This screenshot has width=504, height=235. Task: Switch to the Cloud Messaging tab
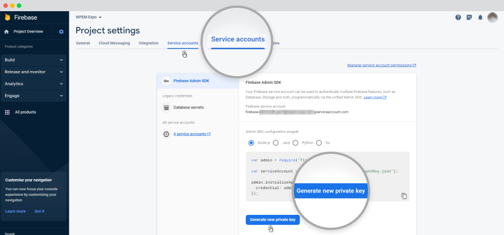(114, 43)
